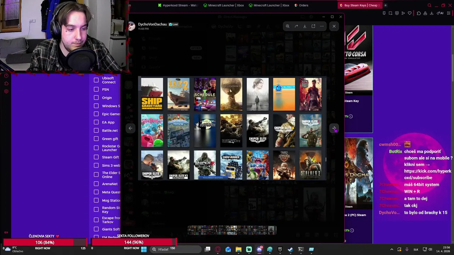
Task: Forward the image using arrow icon
Action: tap(296, 26)
